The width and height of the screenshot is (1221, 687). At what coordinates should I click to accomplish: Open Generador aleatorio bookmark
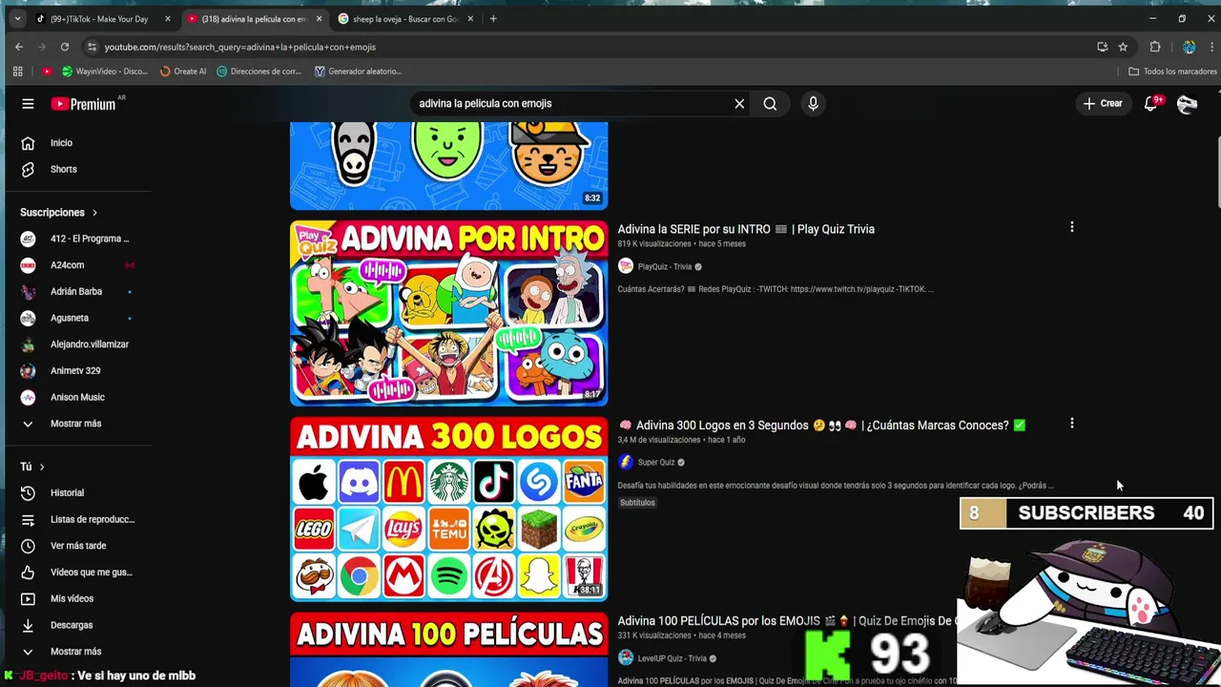(358, 72)
